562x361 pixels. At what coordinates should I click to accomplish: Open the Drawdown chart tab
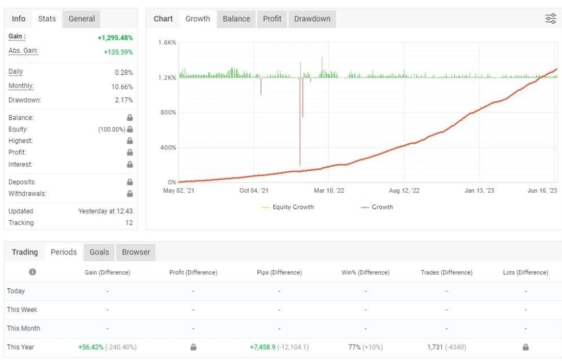tap(312, 19)
